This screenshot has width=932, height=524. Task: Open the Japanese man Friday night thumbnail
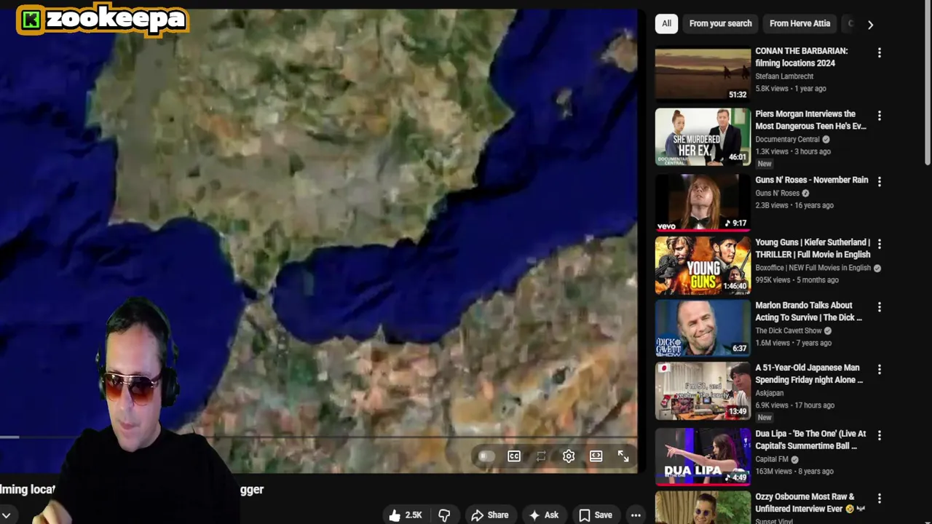703,391
